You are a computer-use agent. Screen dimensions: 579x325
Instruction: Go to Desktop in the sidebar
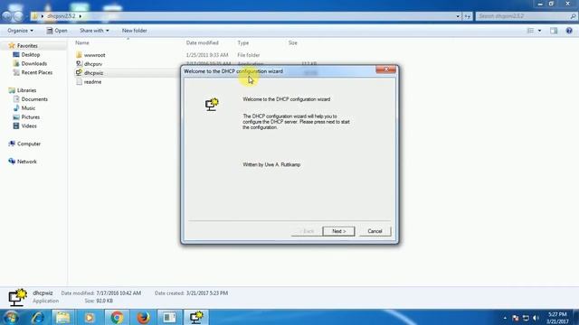tap(30, 54)
